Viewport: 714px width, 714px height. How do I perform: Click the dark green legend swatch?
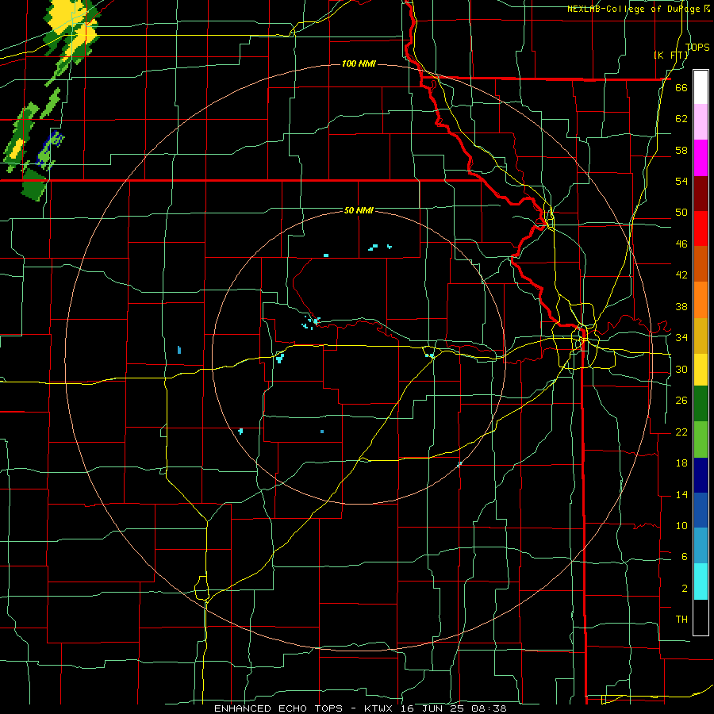701,404
